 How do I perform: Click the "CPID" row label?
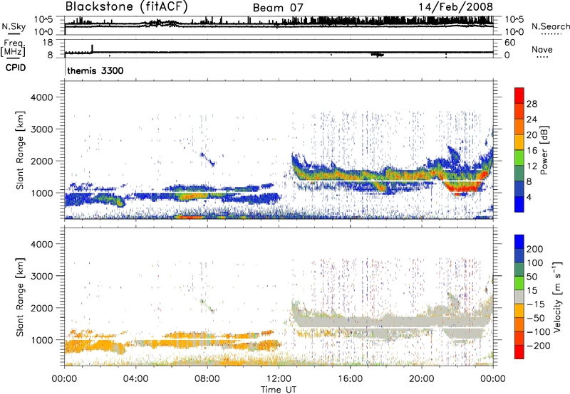coord(16,68)
